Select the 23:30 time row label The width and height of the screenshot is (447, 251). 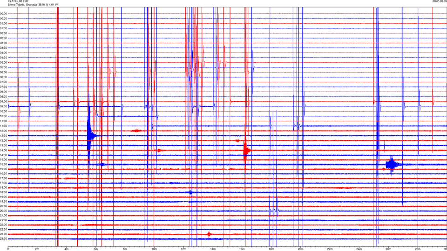[x=4, y=239]
